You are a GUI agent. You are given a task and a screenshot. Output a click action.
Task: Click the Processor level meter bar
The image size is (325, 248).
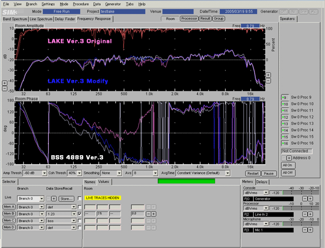pos(301,209)
